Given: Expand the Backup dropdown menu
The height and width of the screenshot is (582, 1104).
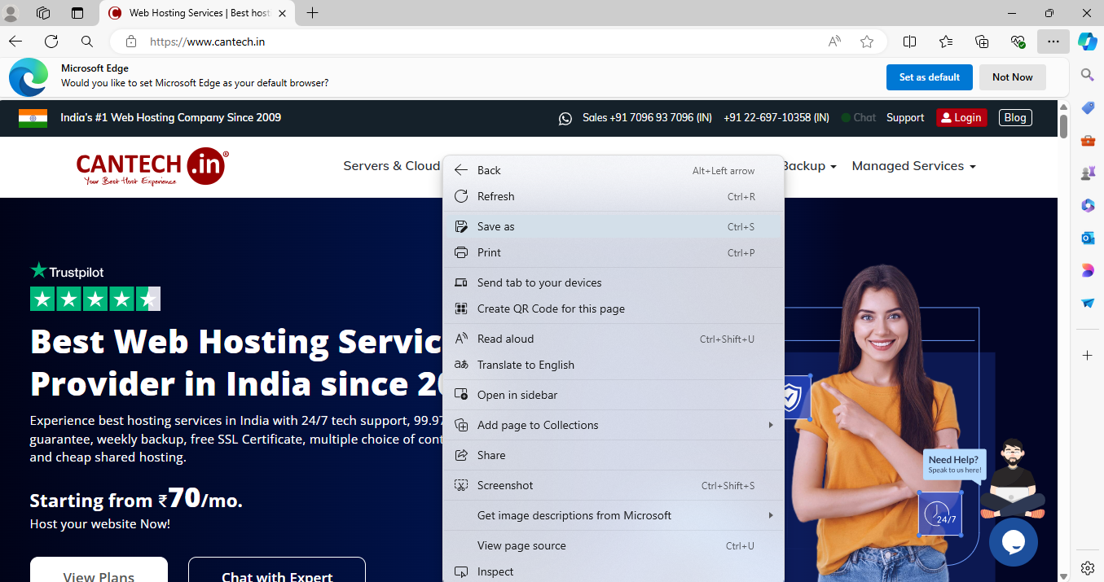Looking at the screenshot, I should pos(809,165).
